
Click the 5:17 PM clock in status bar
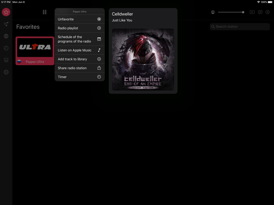[x=6, y=2]
